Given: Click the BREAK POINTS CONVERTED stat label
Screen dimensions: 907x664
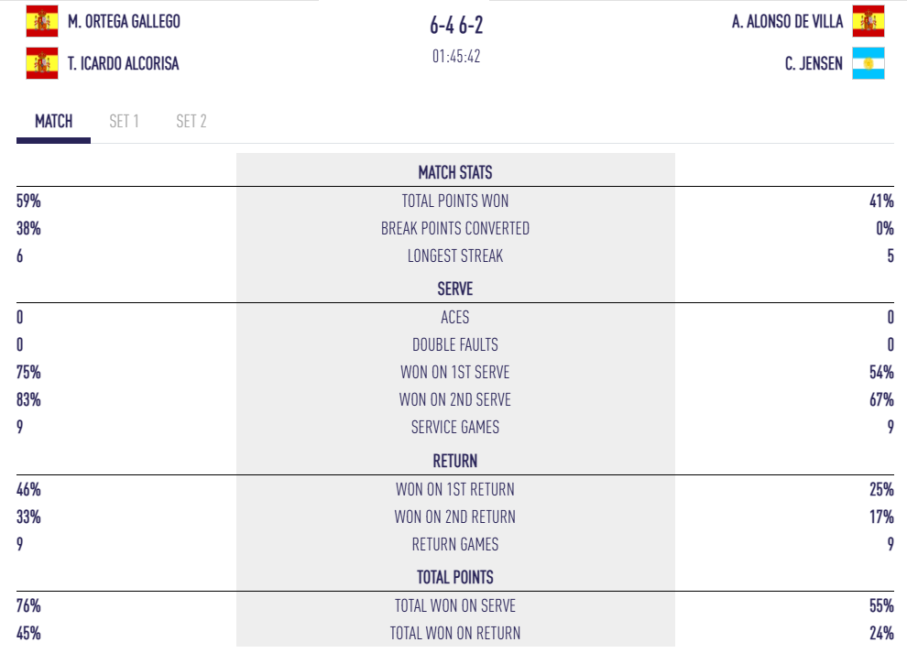Looking at the screenshot, I should tap(455, 228).
